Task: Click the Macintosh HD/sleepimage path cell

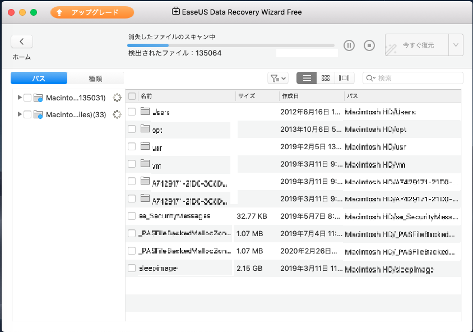Action: pyautogui.click(x=389, y=270)
